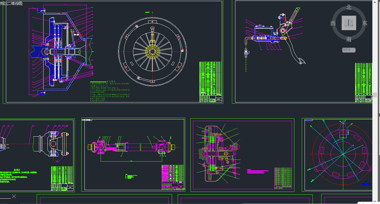This screenshot has width=380, height=204.
Task: Select the ViewCube top face 上
Action: [x=349, y=23]
